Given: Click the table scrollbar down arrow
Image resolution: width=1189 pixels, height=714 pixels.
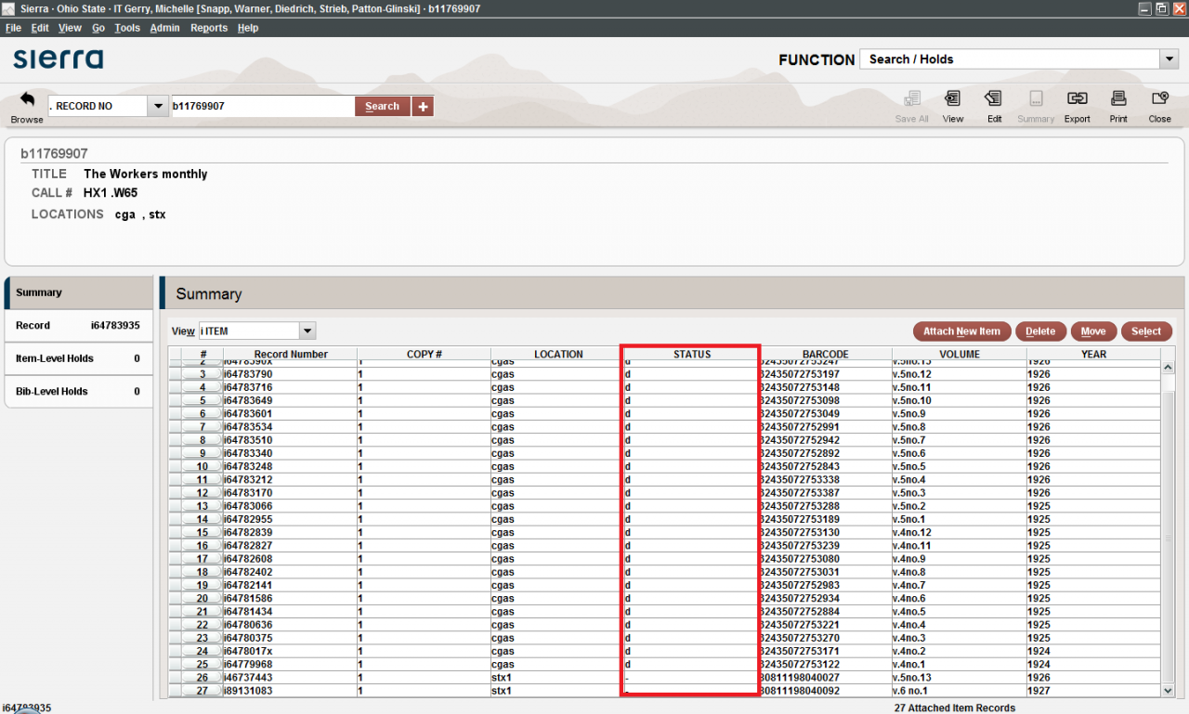Looking at the screenshot, I should (1169, 690).
